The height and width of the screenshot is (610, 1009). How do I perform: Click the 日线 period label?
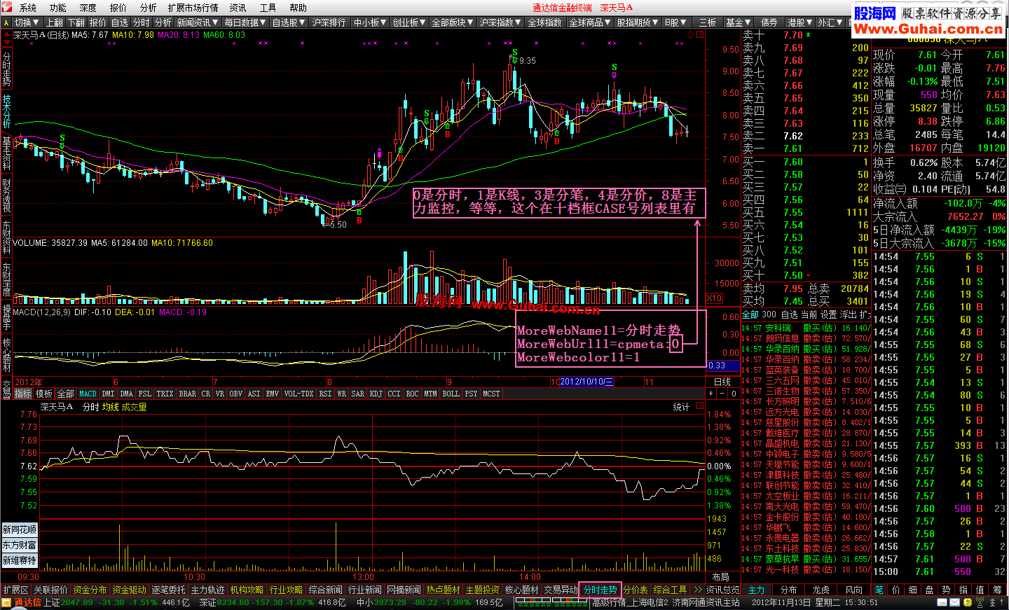pos(722,382)
